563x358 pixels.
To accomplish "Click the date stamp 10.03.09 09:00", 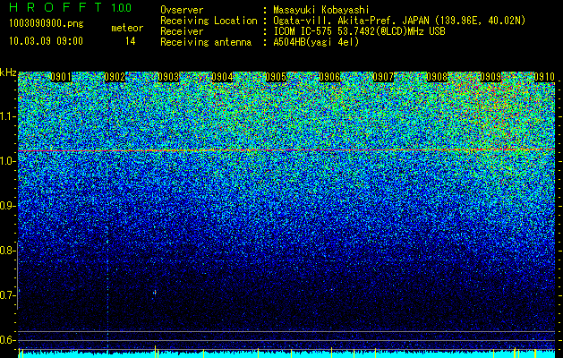I will (46, 41).
